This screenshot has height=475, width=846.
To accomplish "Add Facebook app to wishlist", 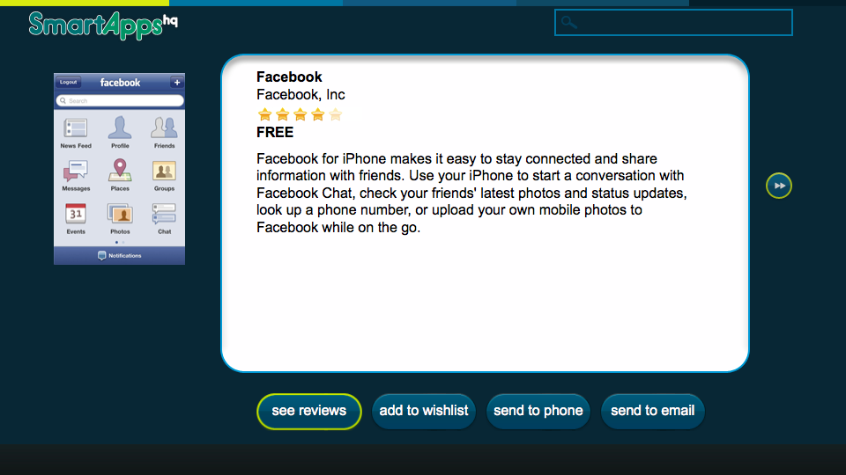I will [424, 412].
